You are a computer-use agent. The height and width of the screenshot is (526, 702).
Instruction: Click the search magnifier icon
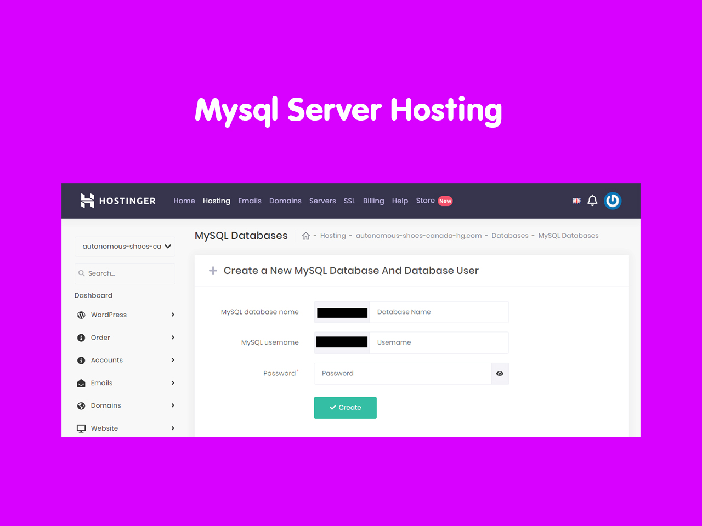click(82, 273)
